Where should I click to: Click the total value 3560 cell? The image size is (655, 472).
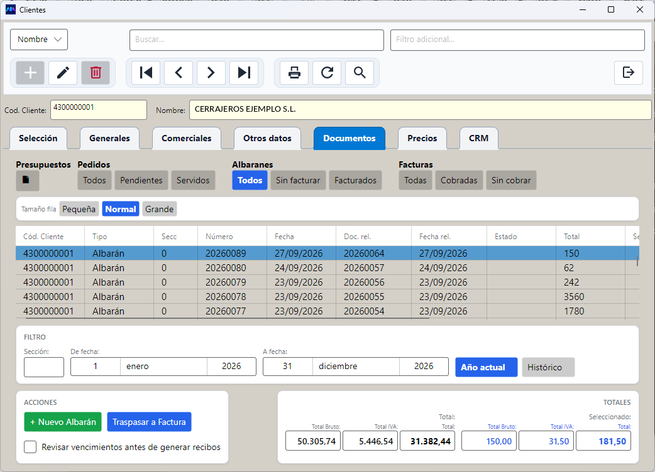(x=590, y=296)
